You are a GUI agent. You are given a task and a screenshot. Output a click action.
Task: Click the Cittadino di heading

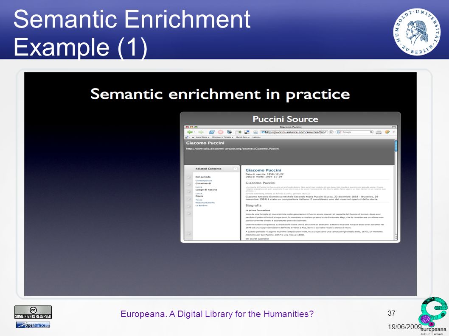click(x=203, y=183)
